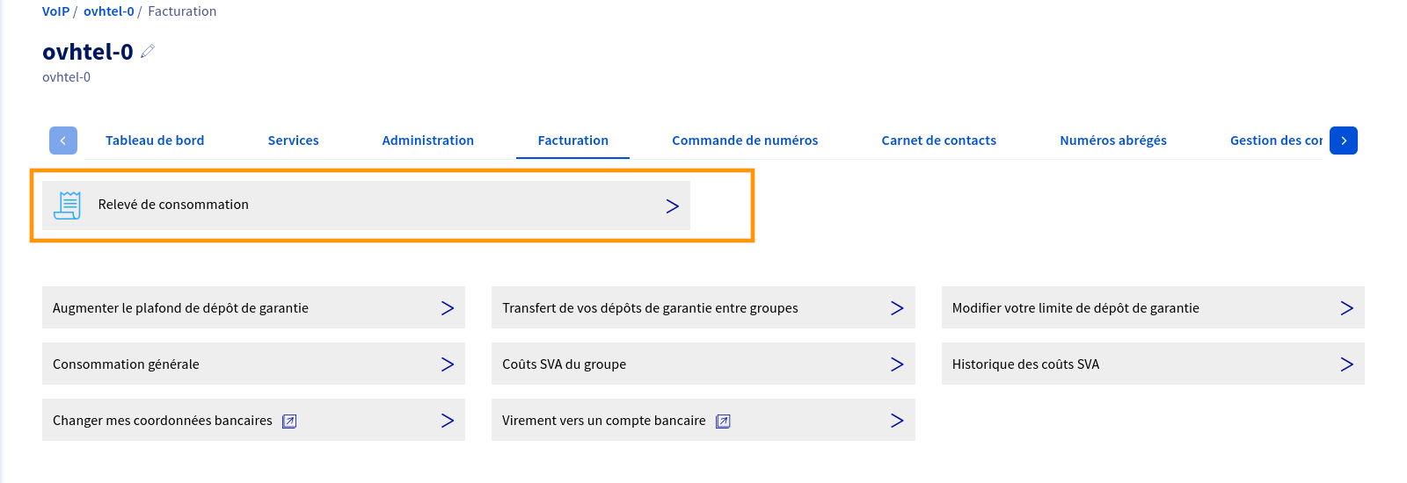1407x483 pixels.
Task: Open the Carnet de contacts tab
Action: point(938,141)
